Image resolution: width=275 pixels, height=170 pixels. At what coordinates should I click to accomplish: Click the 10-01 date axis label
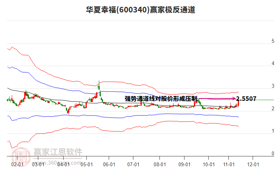click(209, 164)
